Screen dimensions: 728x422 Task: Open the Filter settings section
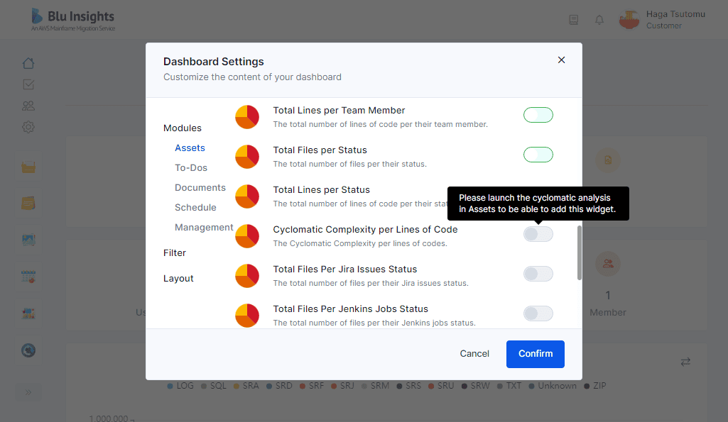175,252
